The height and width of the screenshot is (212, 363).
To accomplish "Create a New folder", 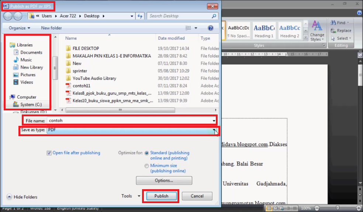I will pos(51,28).
